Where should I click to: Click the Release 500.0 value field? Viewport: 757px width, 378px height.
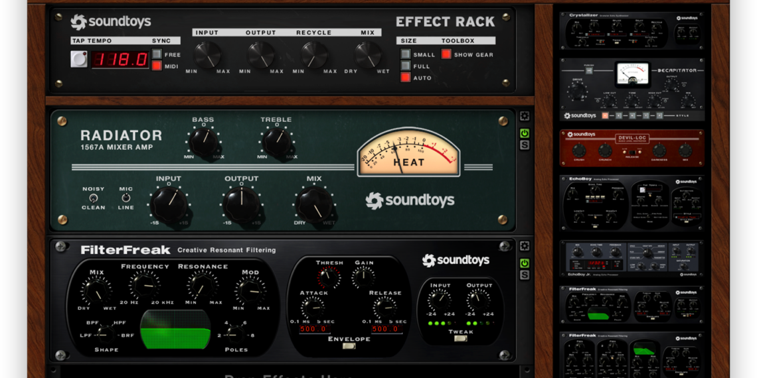tap(386, 330)
